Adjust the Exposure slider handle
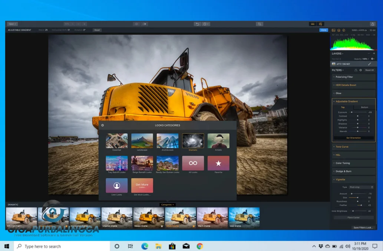 pos(351,112)
